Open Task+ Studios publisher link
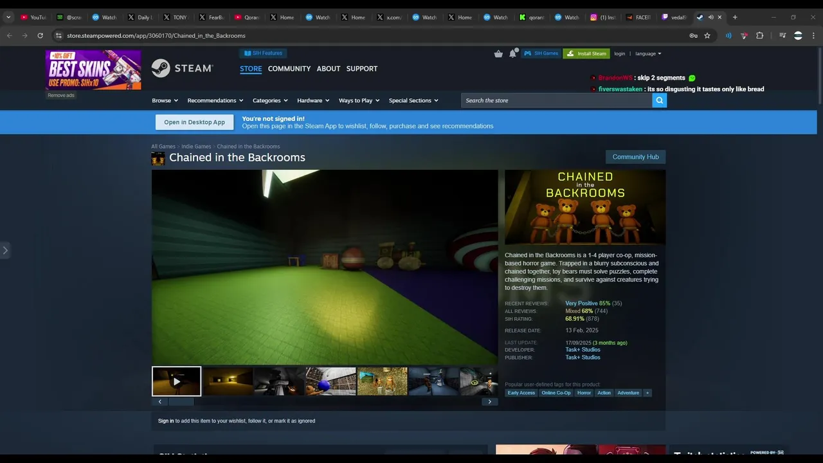Viewport: 823px width, 463px height. click(x=583, y=357)
